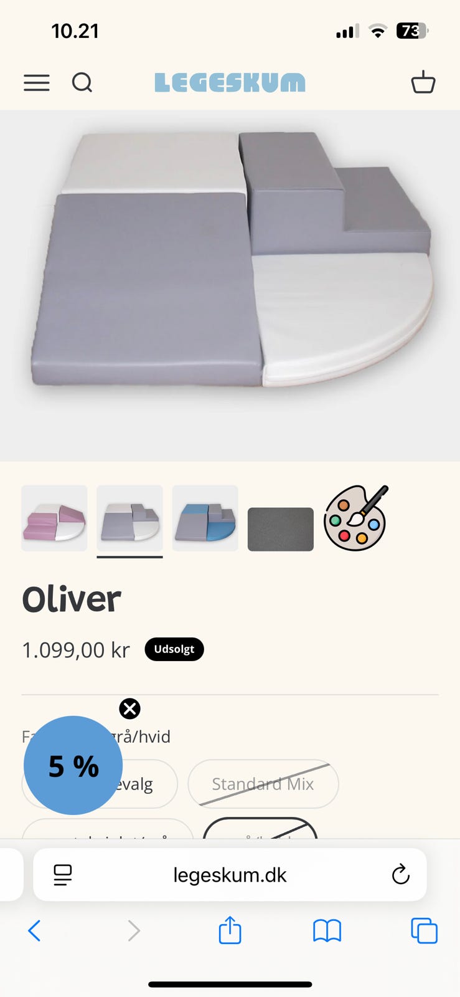This screenshot has width=460, height=997.
Task: Open the Safari bookmarks book icon
Action: tap(327, 931)
